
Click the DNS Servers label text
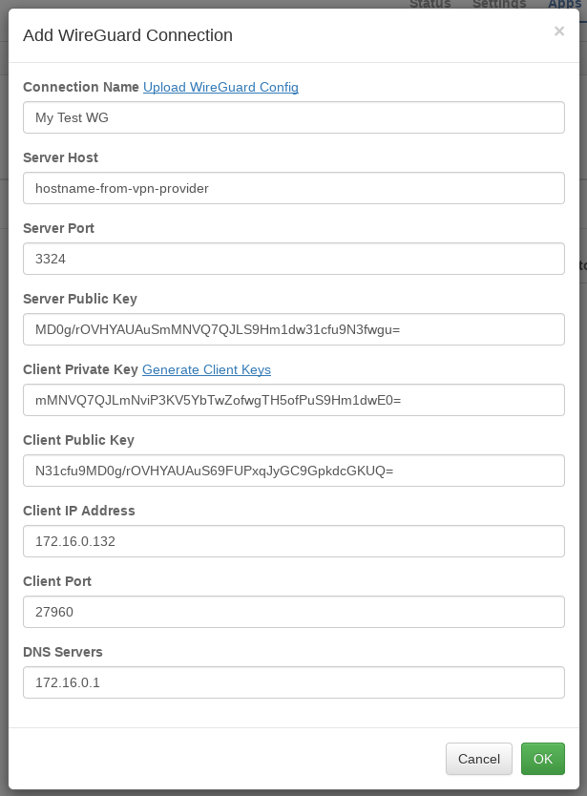point(63,652)
